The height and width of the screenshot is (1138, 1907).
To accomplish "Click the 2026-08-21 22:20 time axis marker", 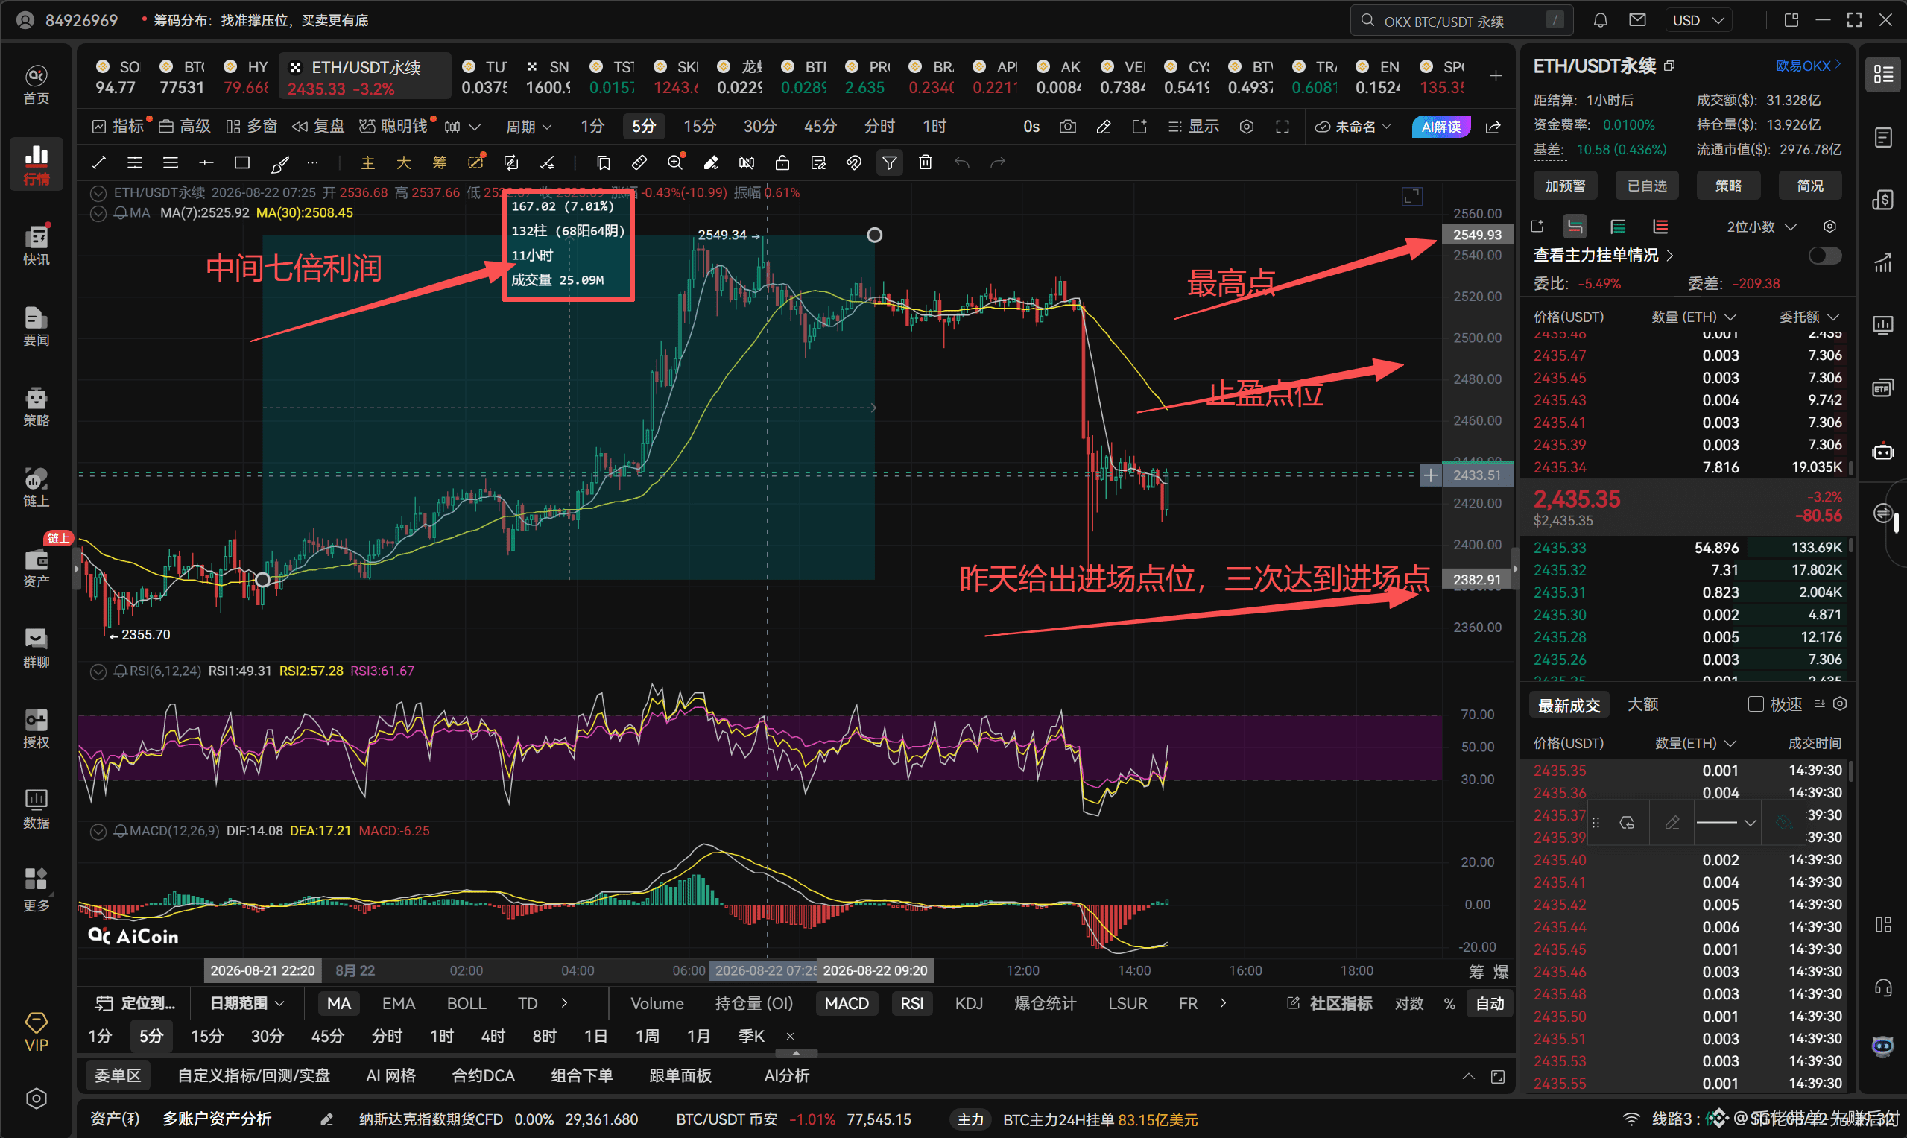I will pos(262,970).
